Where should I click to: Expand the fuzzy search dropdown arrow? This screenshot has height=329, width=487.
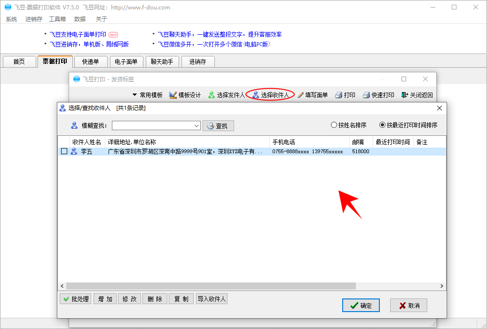click(x=196, y=126)
